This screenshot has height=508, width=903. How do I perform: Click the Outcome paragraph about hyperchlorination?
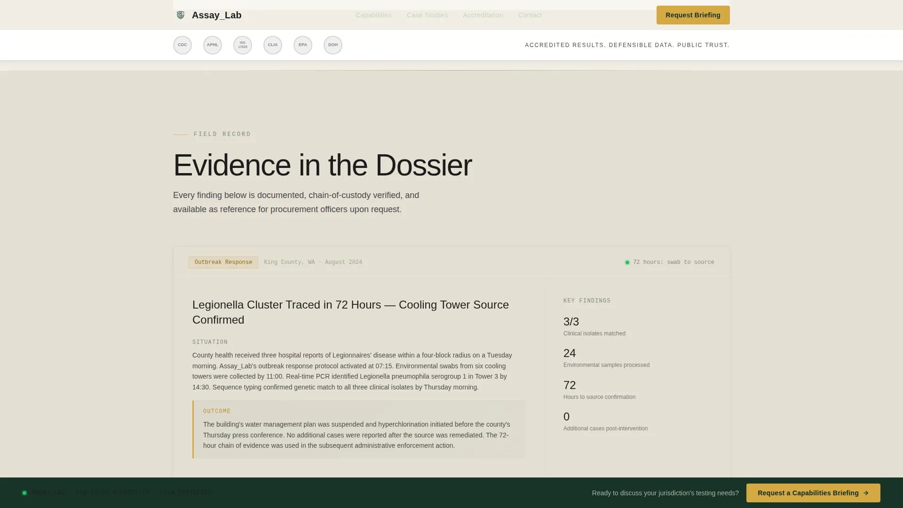(x=357, y=435)
